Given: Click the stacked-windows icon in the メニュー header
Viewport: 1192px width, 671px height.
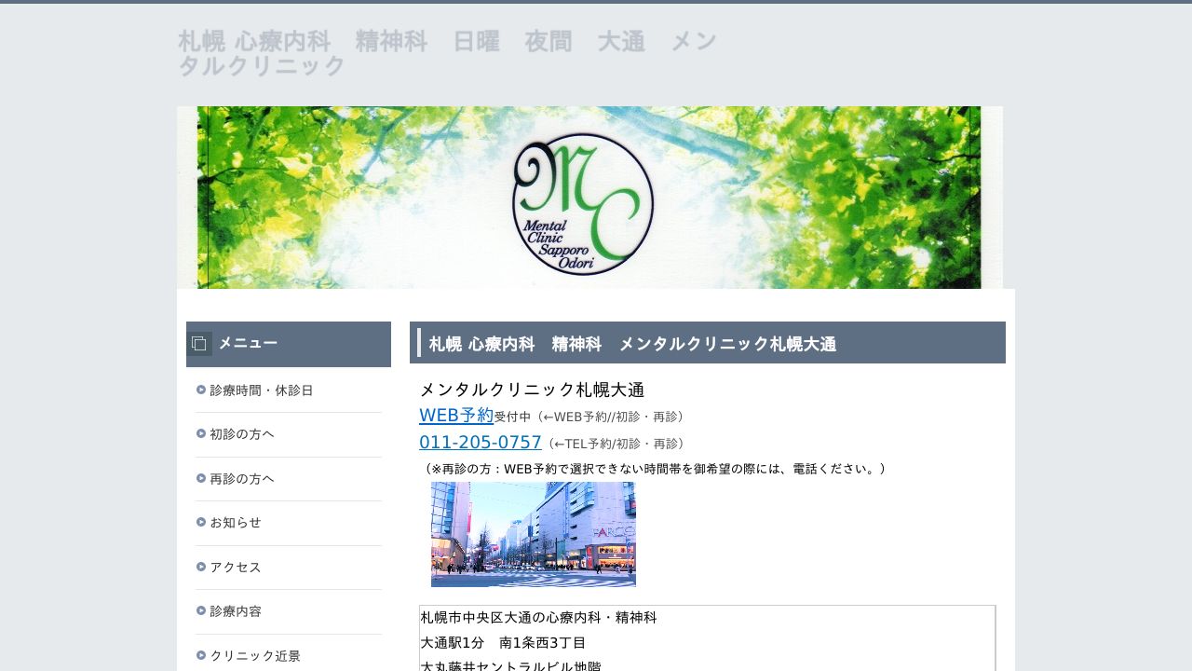Looking at the screenshot, I should pyautogui.click(x=198, y=343).
